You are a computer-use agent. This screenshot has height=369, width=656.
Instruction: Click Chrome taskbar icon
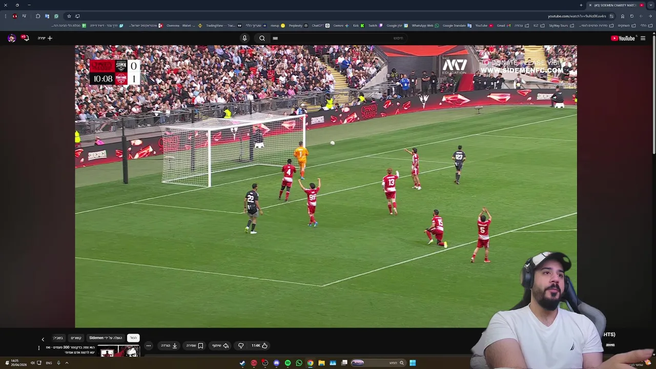[310, 363]
